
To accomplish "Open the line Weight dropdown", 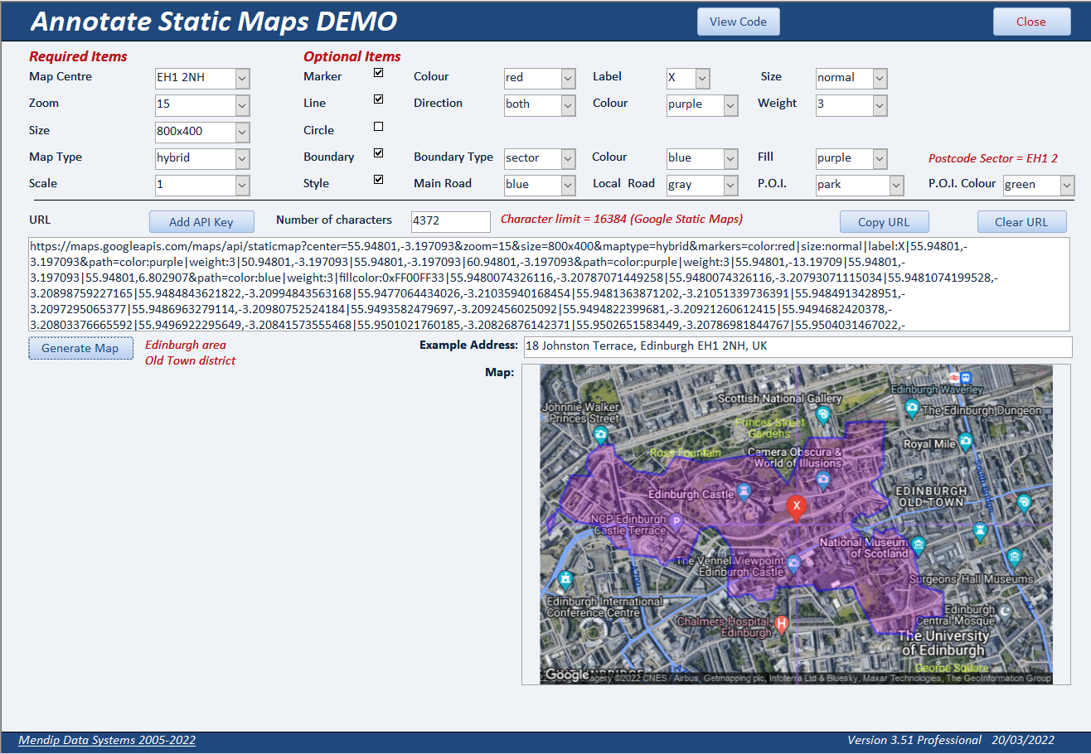I will 880,105.
